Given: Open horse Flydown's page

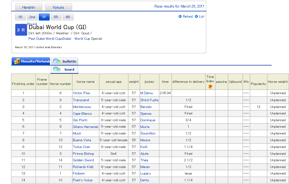Looking at the screenshot, I should [79, 173].
